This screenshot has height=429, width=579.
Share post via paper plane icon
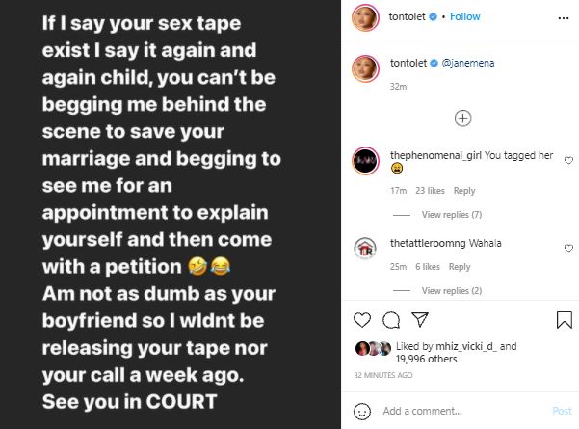pos(419,319)
